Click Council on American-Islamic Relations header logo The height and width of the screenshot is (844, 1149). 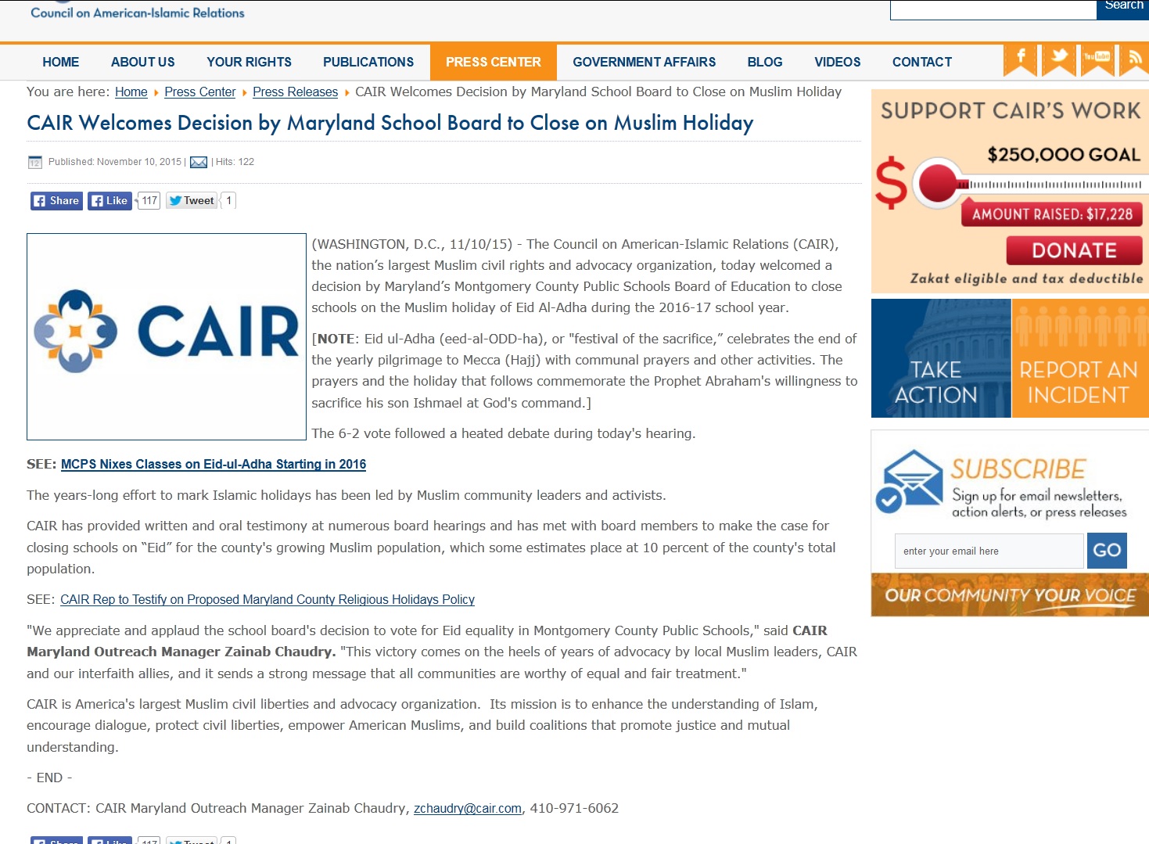tap(138, 11)
